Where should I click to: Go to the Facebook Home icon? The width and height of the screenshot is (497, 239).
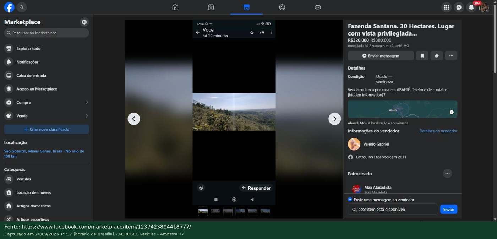coord(175,7)
